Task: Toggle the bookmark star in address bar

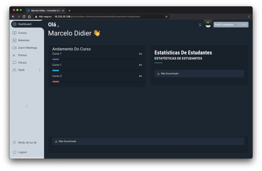Action: [x=166, y=16]
